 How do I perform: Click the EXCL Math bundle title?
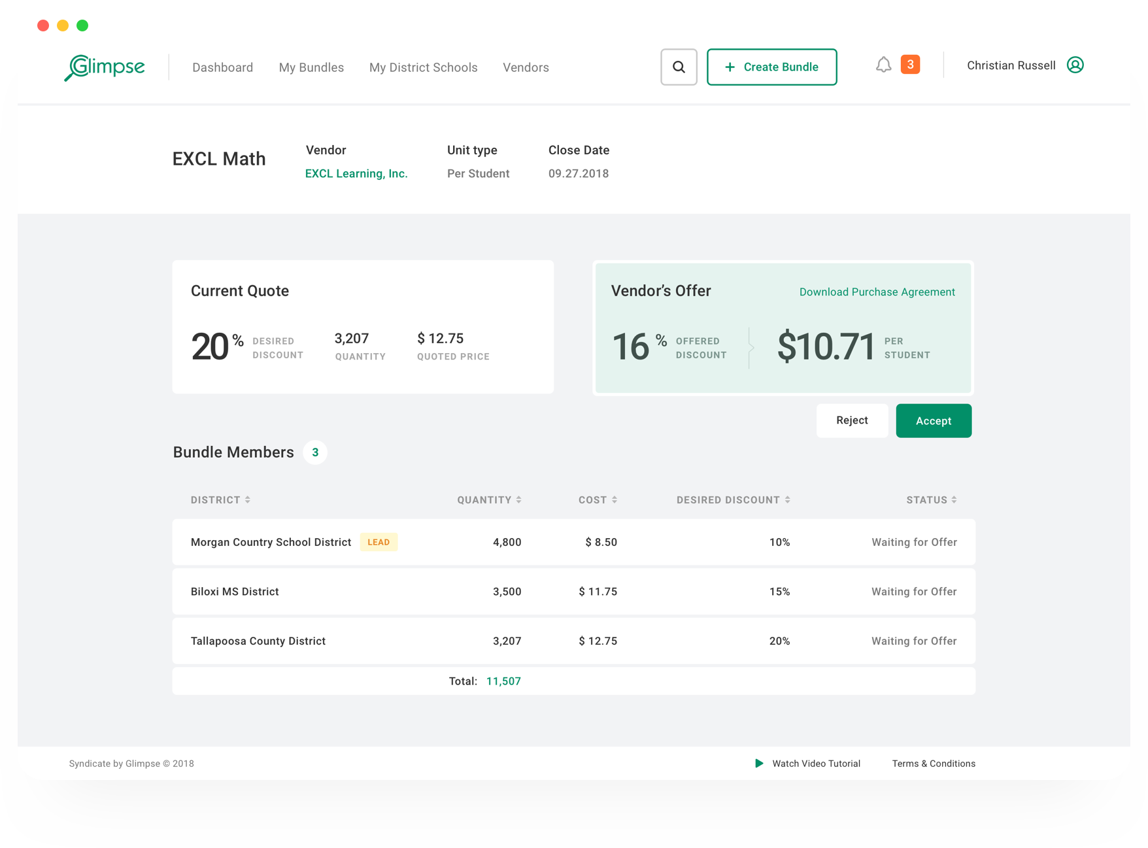point(219,159)
